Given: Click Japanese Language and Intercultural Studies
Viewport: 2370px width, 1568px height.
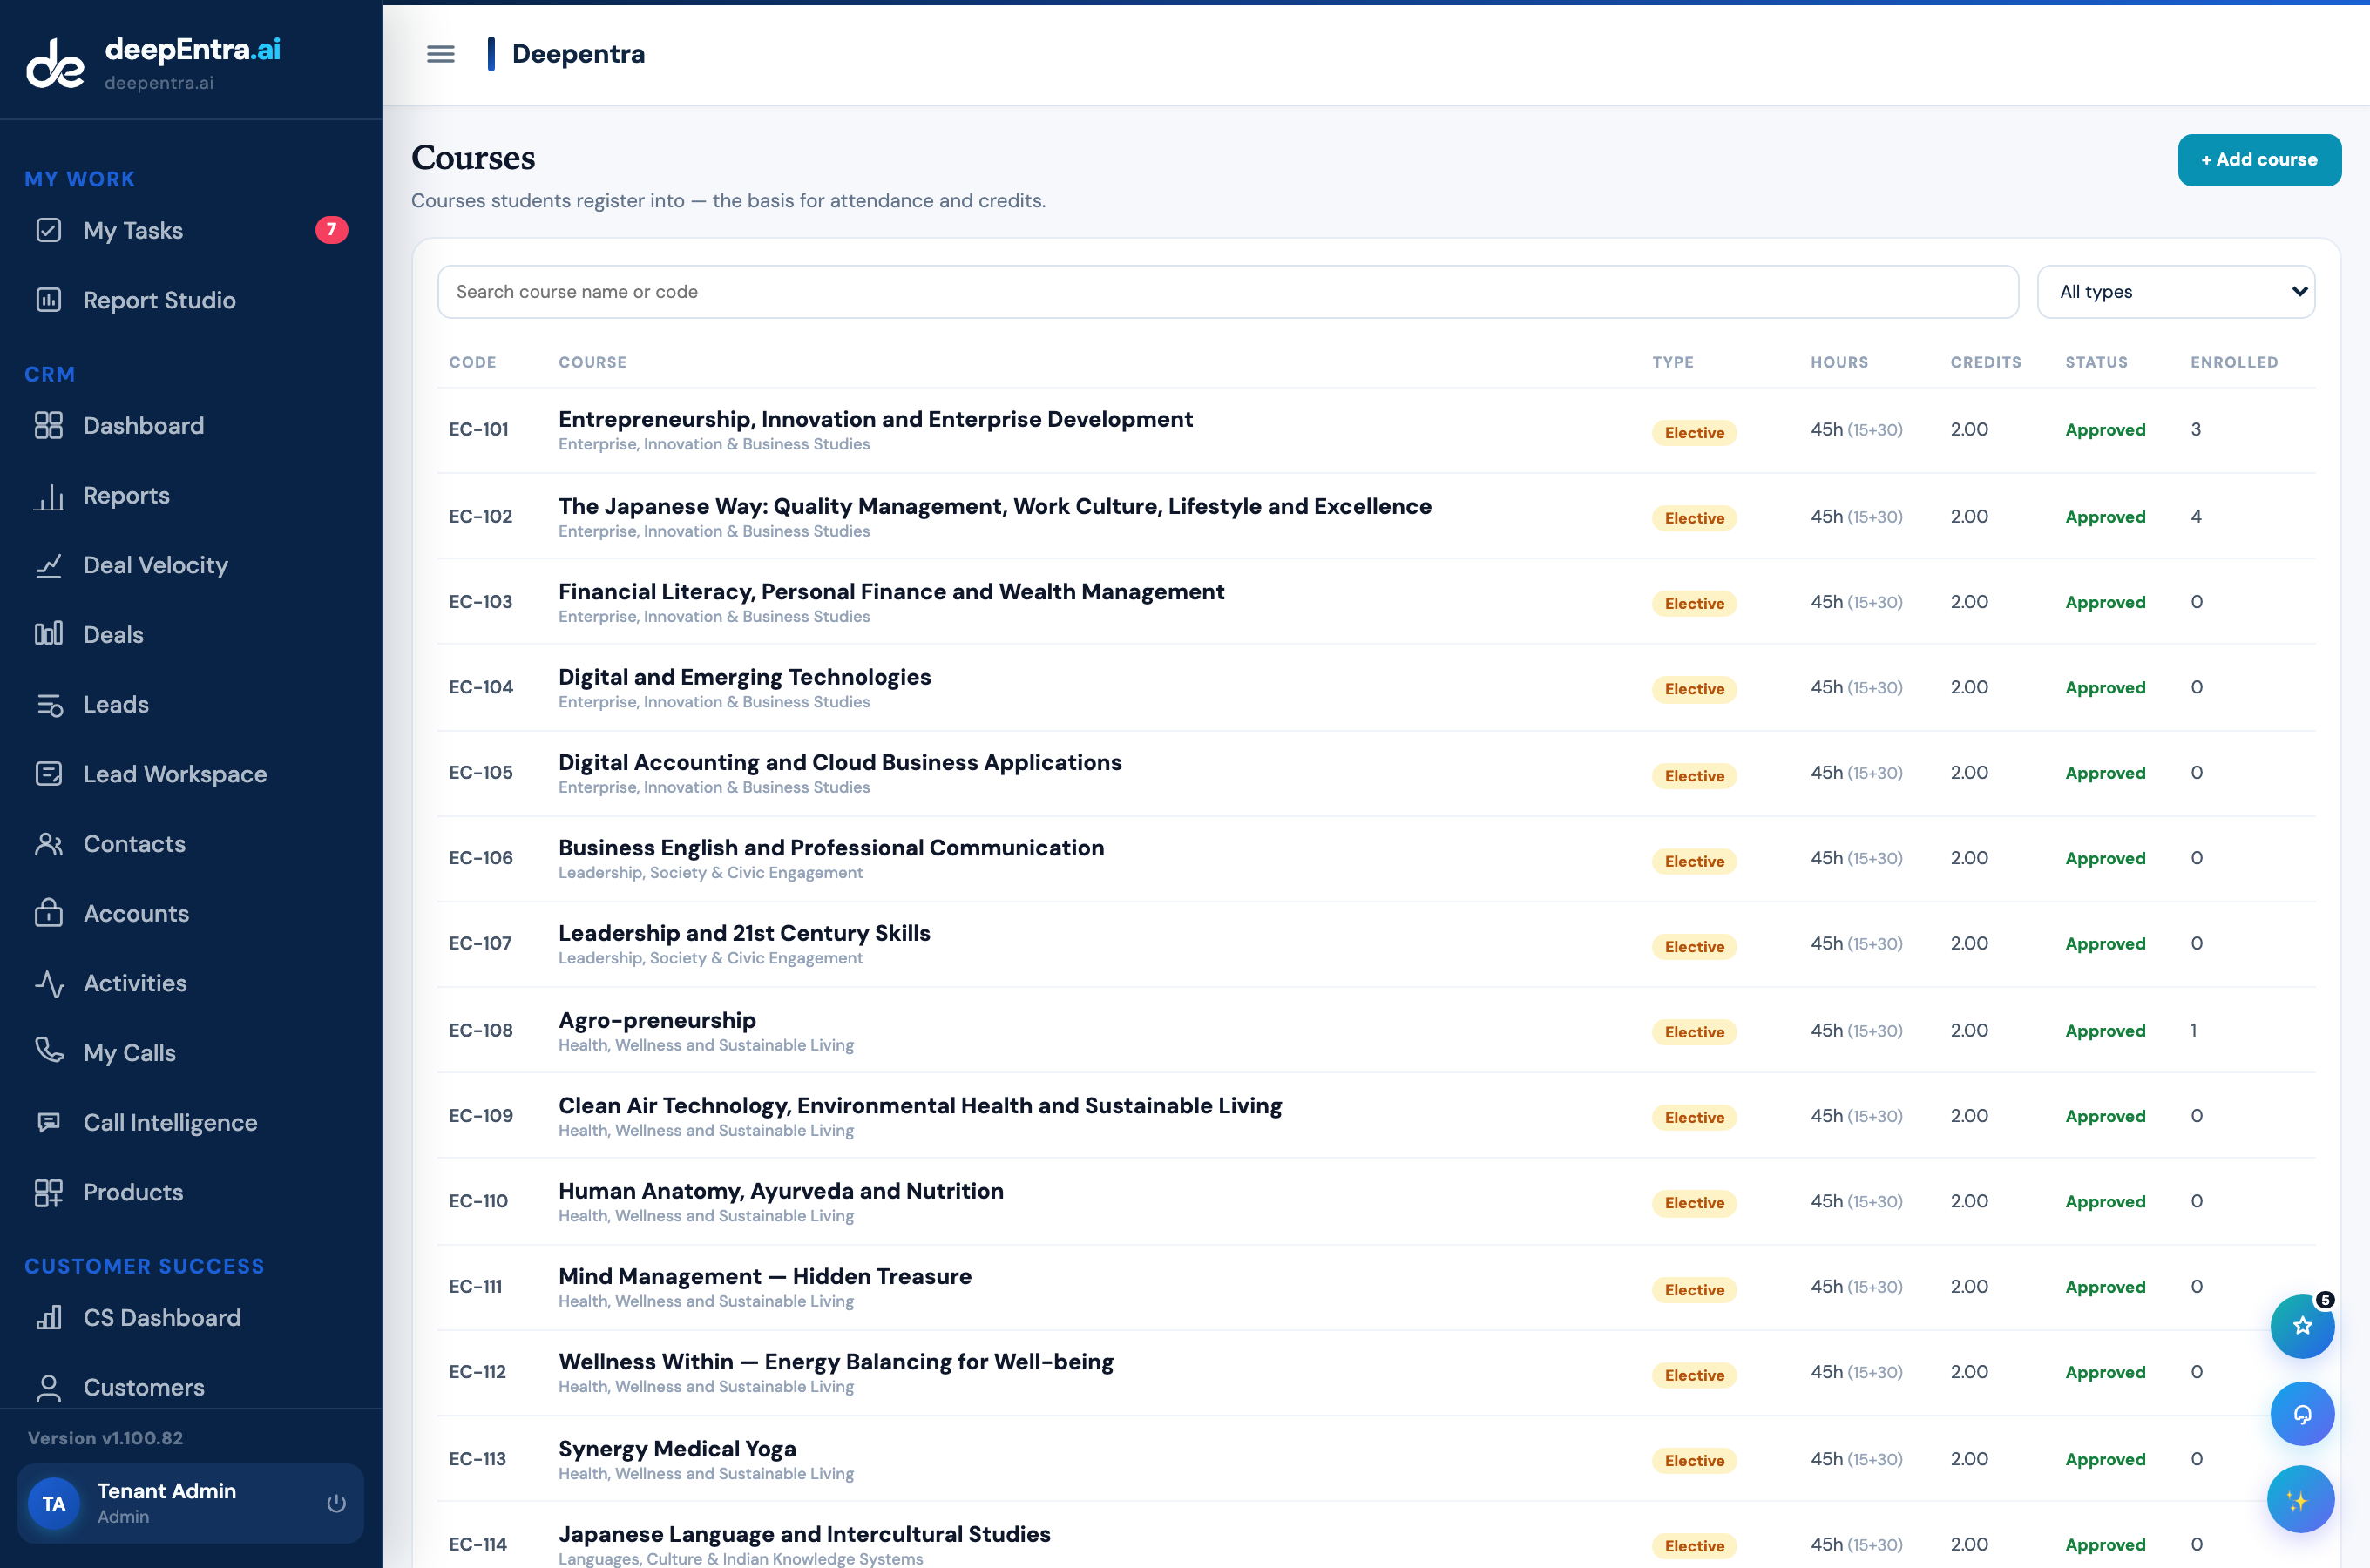Looking at the screenshot, I should [x=804, y=1534].
